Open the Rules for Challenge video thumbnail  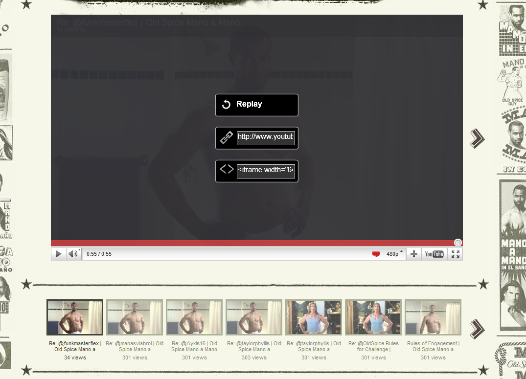(373, 317)
